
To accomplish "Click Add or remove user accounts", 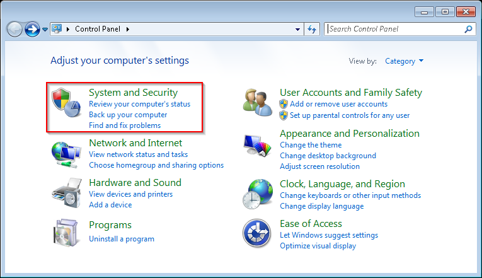I will coord(338,104).
